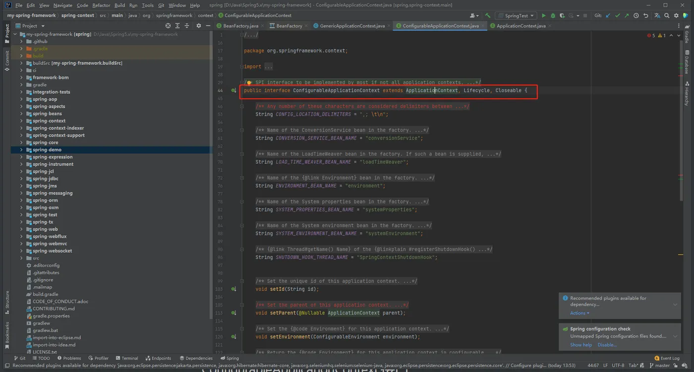This screenshot has height=372, width=694.
Task: Open the Problems tool window
Action: 69,358
